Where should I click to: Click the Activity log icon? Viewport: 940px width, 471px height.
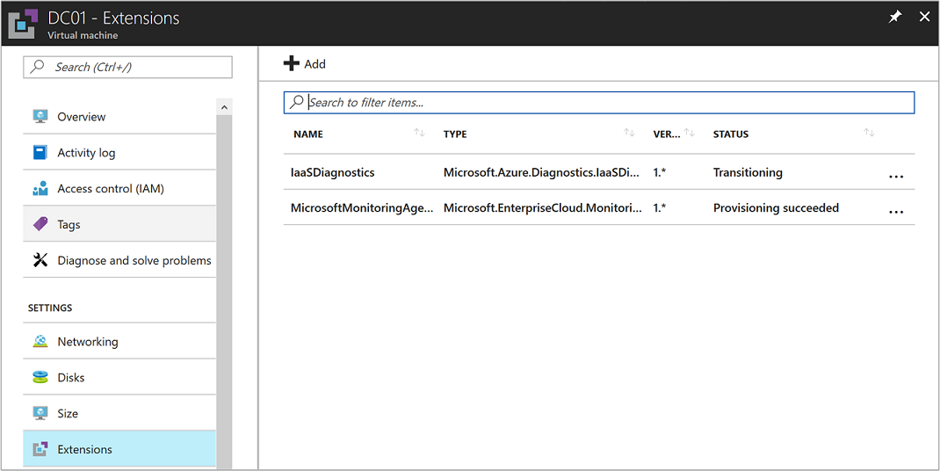(40, 153)
